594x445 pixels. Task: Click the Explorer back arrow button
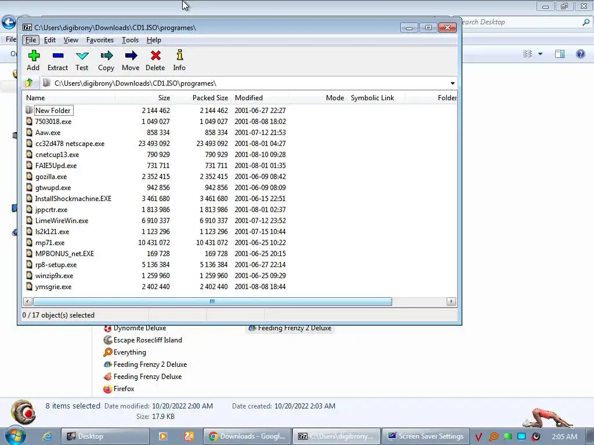[9, 23]
